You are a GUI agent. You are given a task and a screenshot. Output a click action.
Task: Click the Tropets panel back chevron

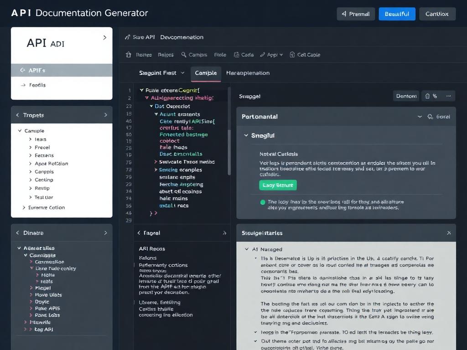pyautogui.click(x=17, y=115)
